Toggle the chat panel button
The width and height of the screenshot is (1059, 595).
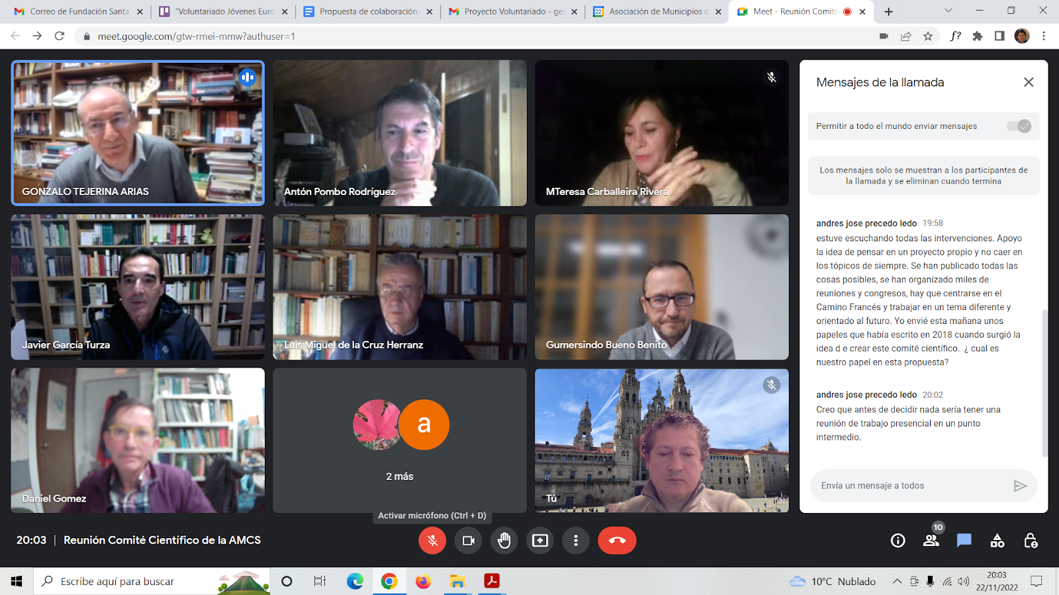pos(964,541)
